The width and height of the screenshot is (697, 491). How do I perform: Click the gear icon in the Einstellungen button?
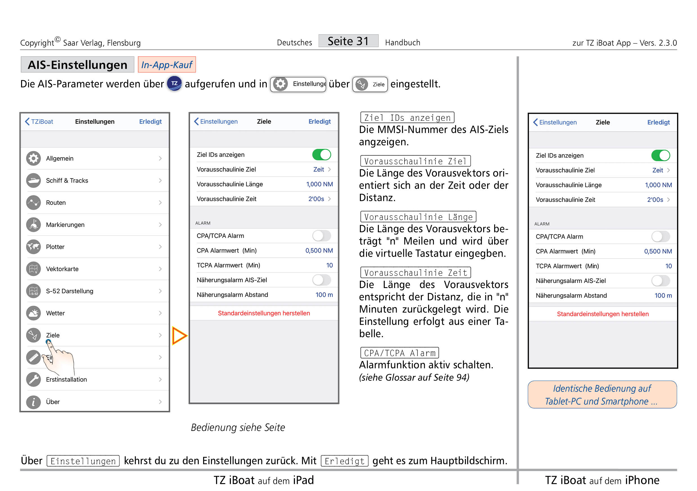281,84
